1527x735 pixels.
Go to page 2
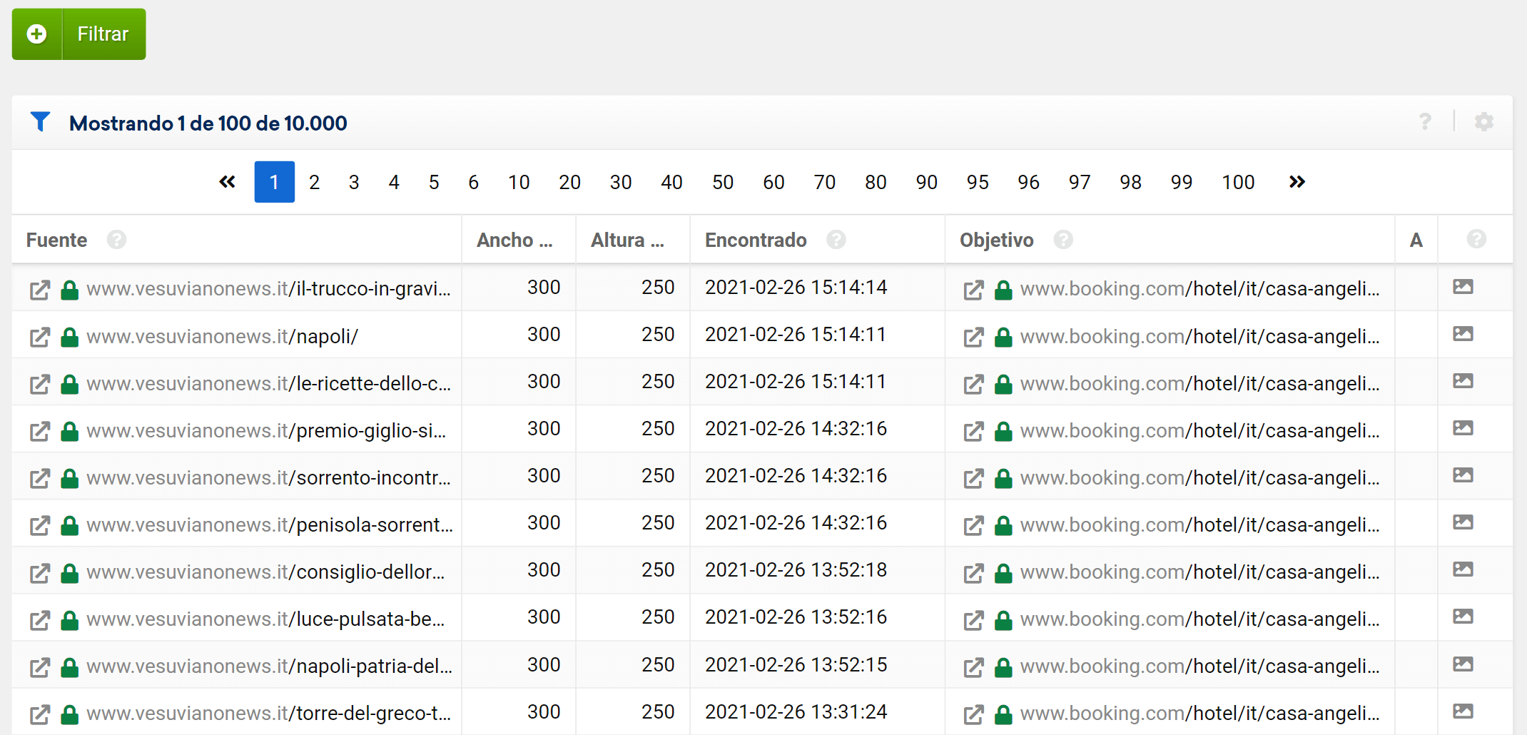click(314, 183)
